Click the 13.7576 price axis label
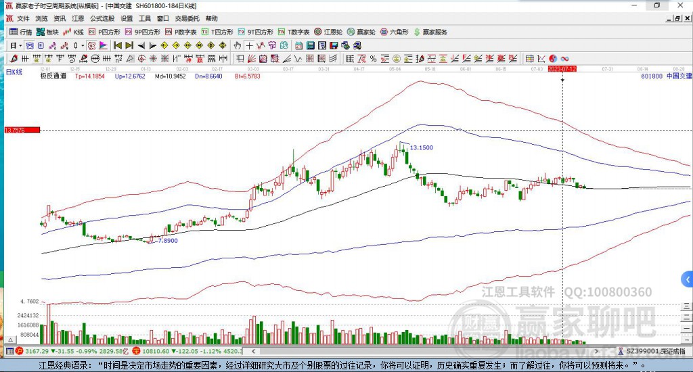Screen dimensions: 693x372 click(22, 130)
